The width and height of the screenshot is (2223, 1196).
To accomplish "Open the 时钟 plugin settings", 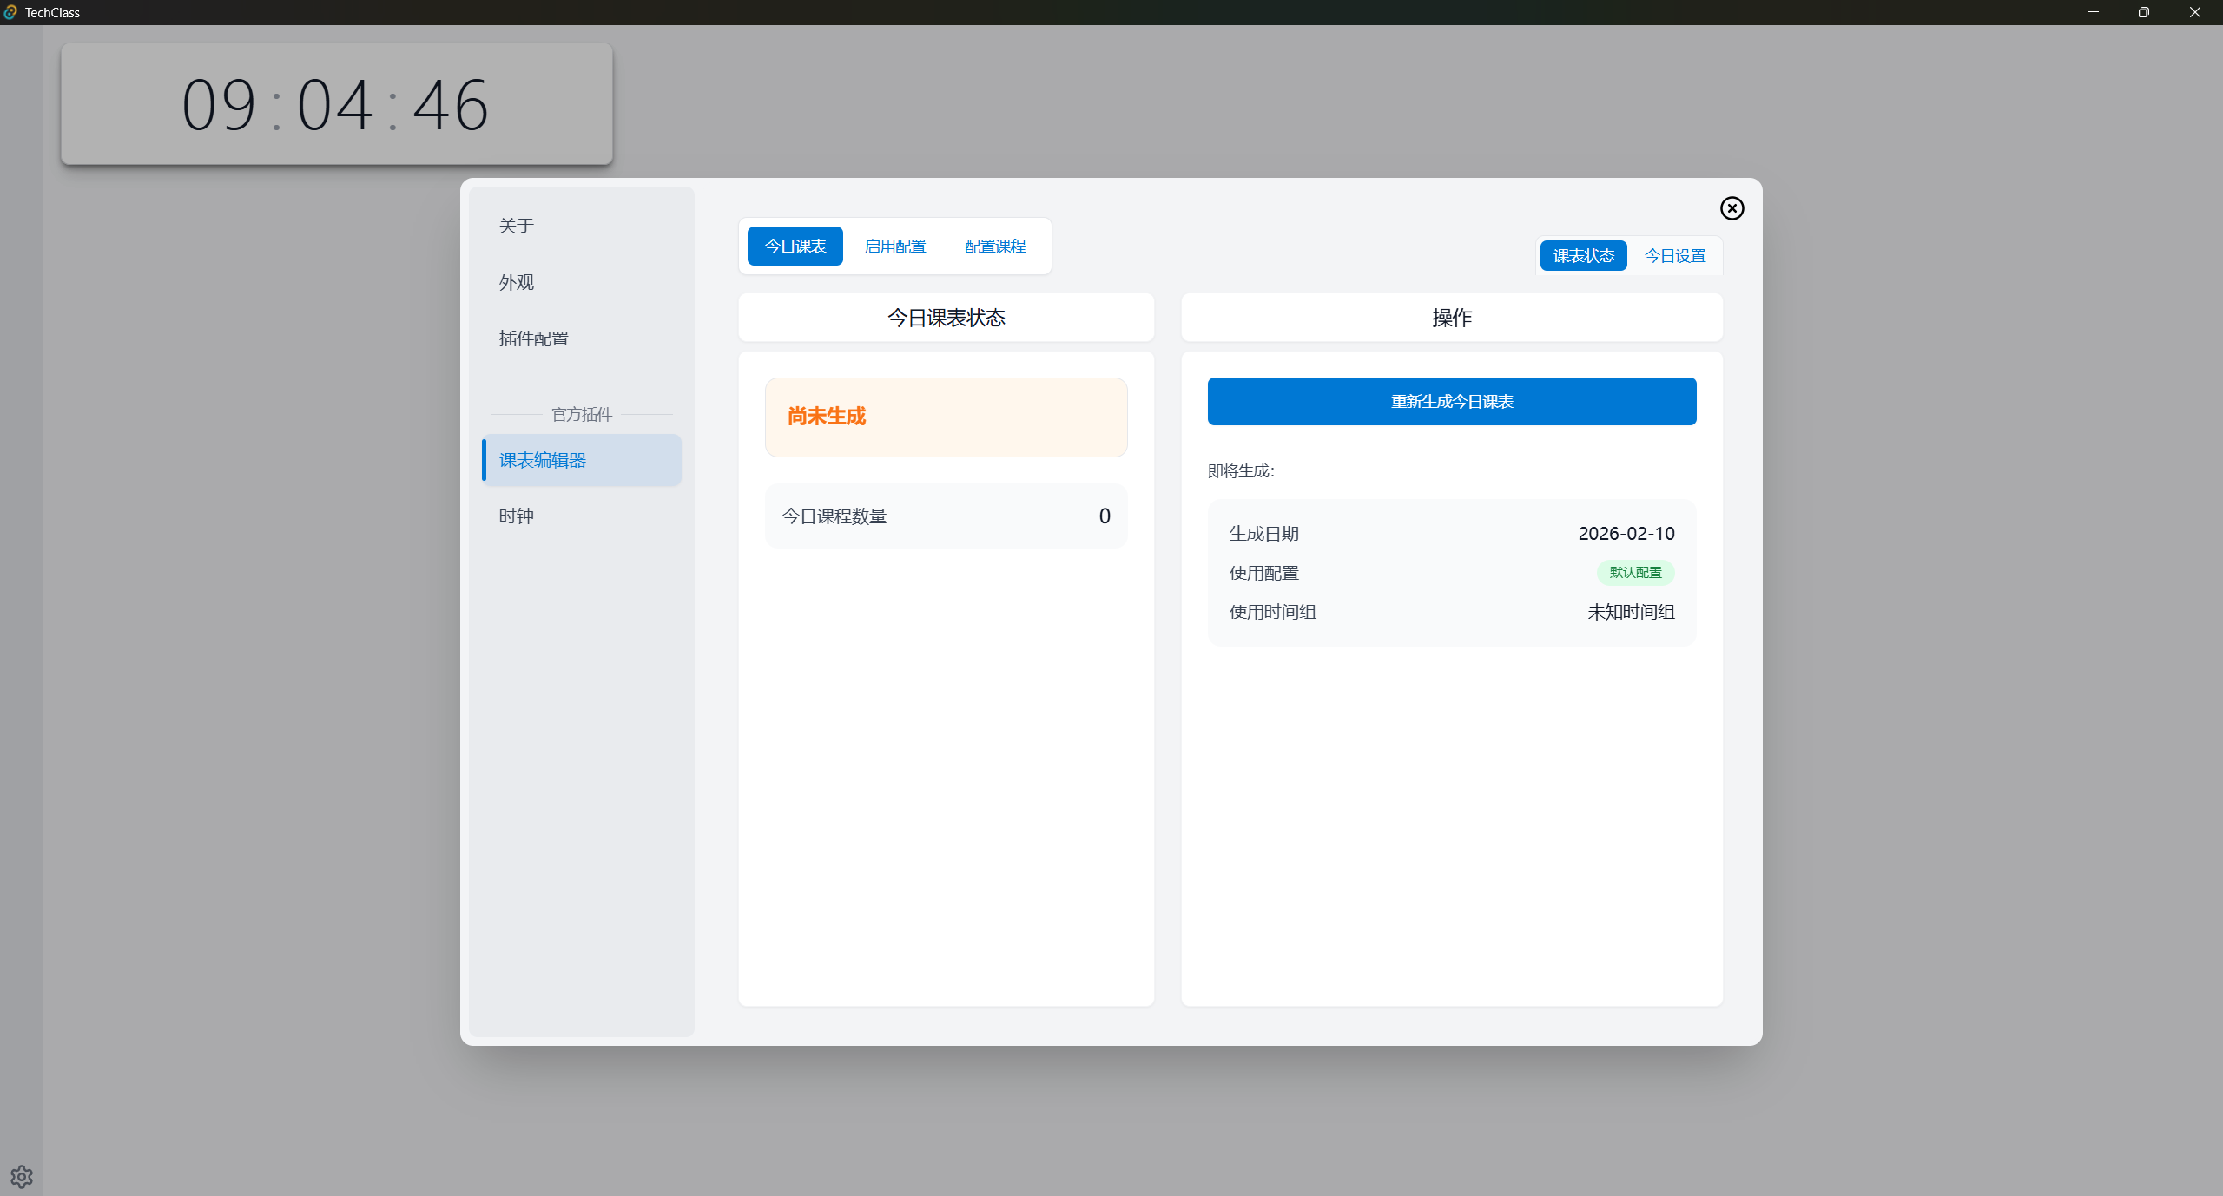I will [x=516, y=516].
